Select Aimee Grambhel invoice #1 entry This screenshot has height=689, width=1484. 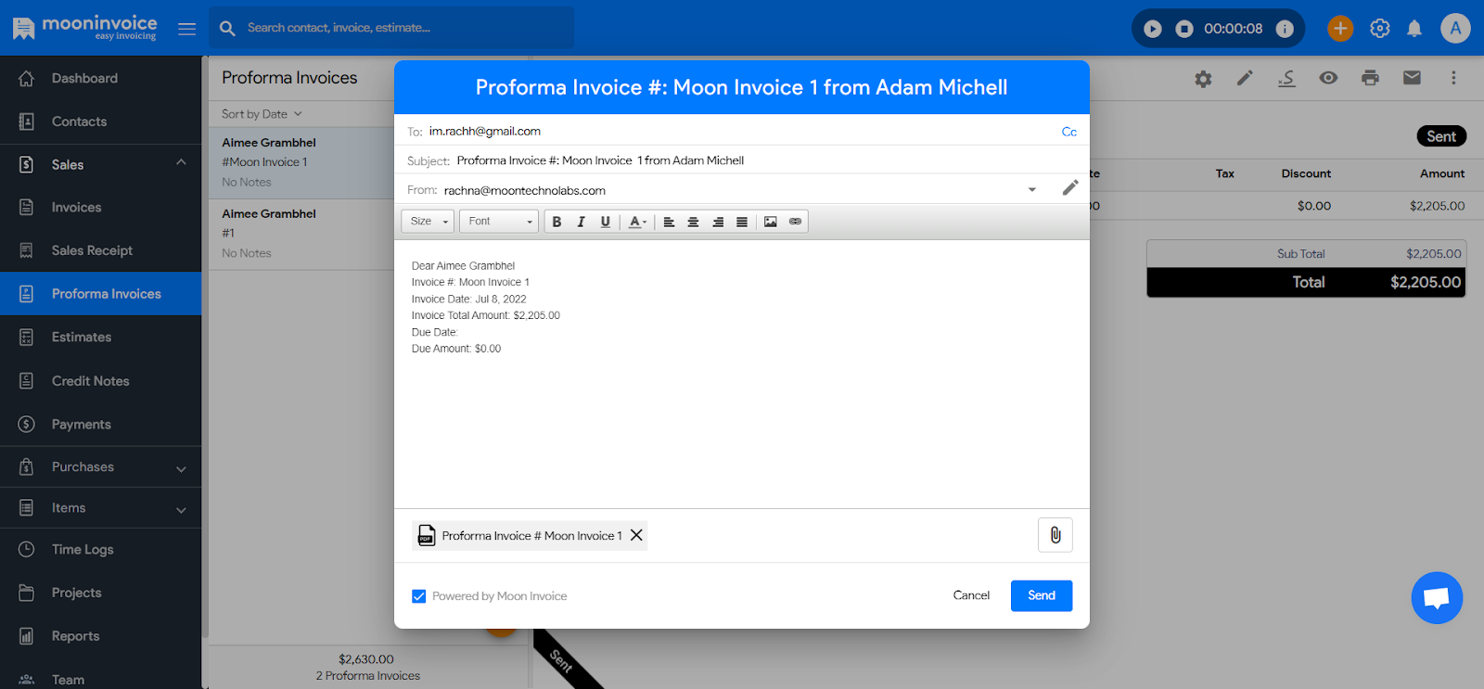coord(302,234)
